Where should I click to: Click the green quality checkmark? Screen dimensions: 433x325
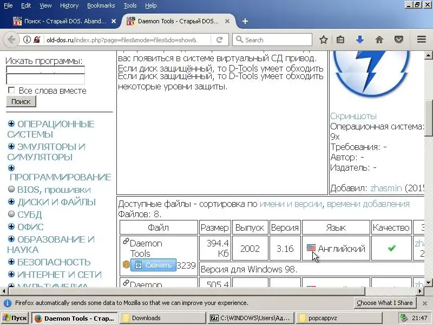point(391,248)
